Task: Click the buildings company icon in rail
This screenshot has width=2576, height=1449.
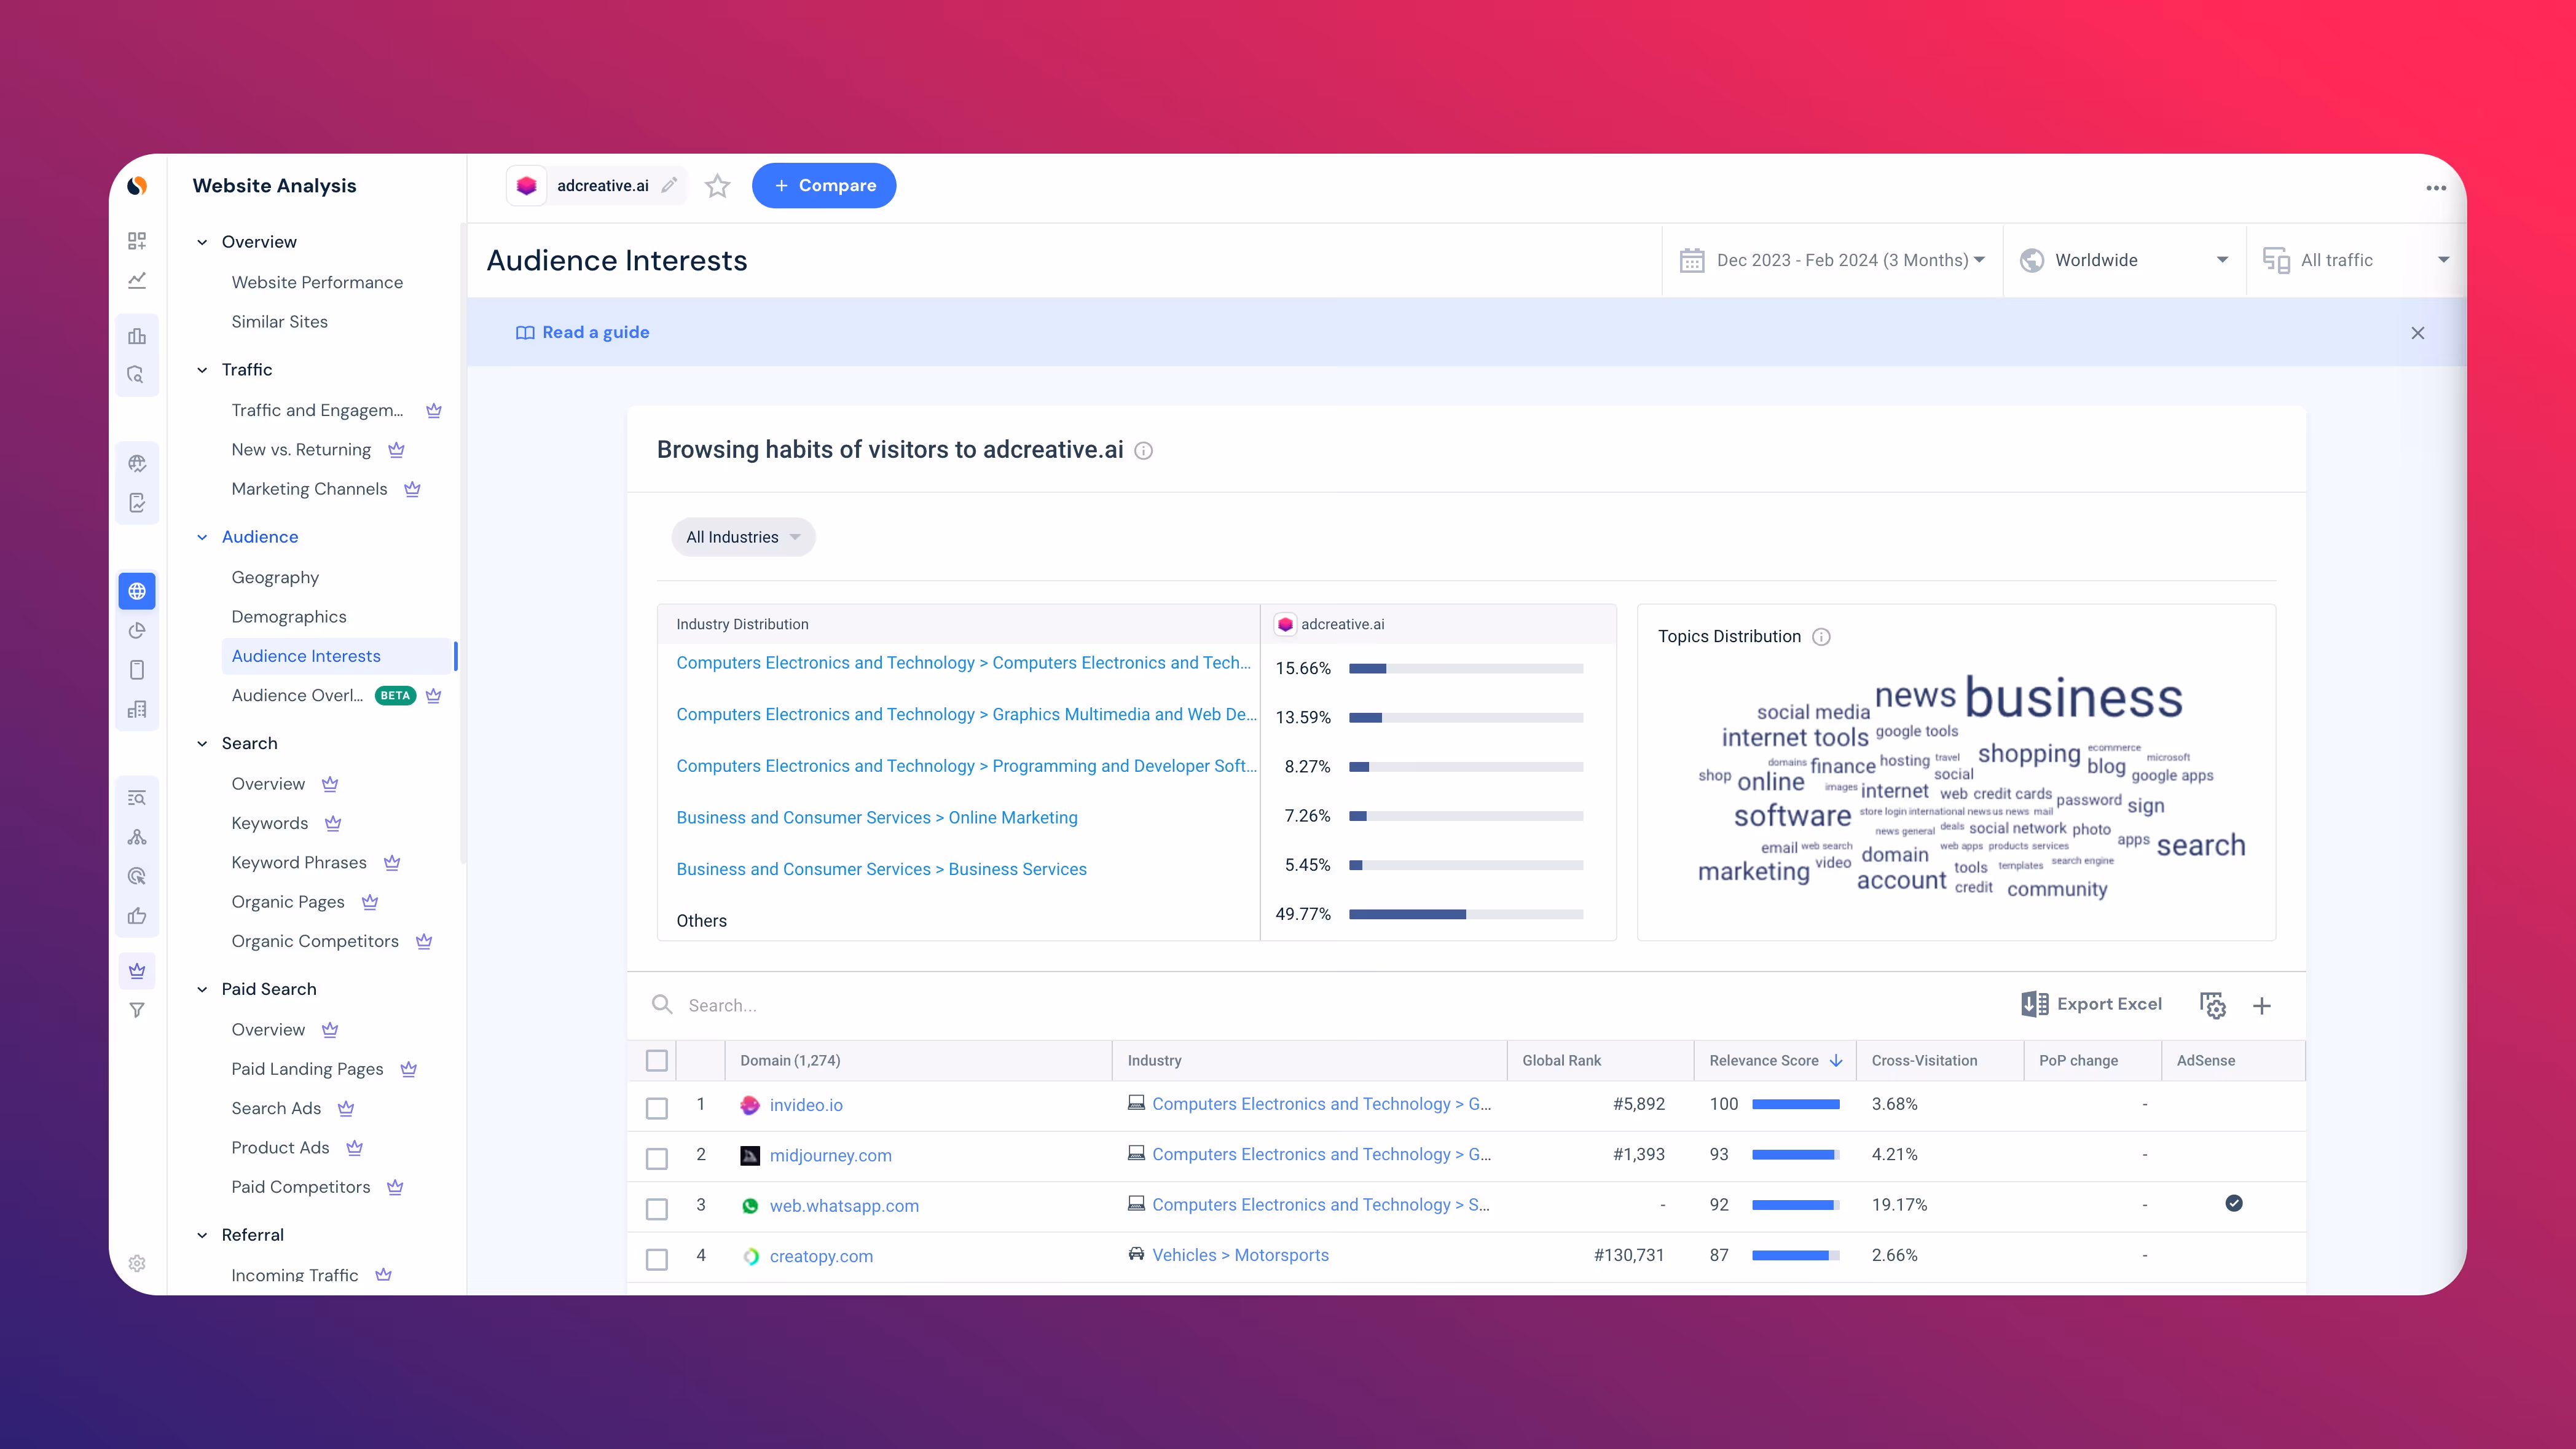Action: pyautogui.click(x=137, y=709)
